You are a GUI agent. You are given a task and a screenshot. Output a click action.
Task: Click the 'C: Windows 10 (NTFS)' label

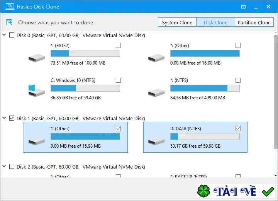(73, 80)
